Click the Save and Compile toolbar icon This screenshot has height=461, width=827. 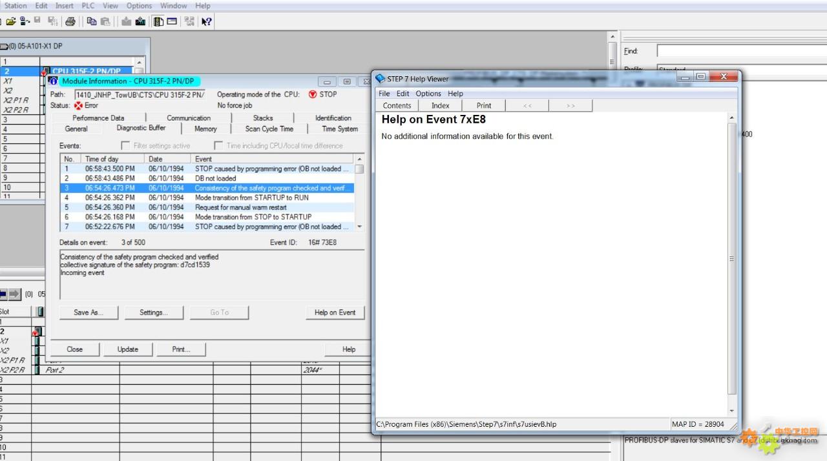53,21
